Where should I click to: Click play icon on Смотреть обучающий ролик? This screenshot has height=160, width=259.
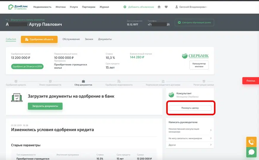click(x=179, y=23)
